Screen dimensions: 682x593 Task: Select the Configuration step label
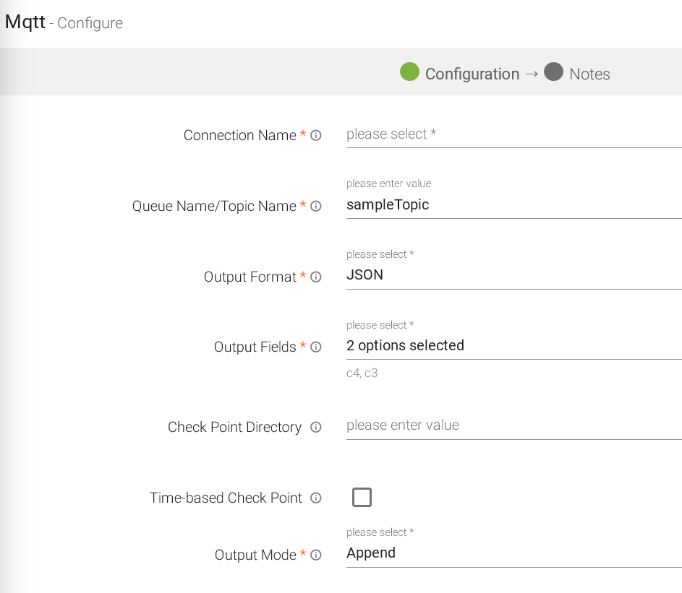tap(472, 74)
